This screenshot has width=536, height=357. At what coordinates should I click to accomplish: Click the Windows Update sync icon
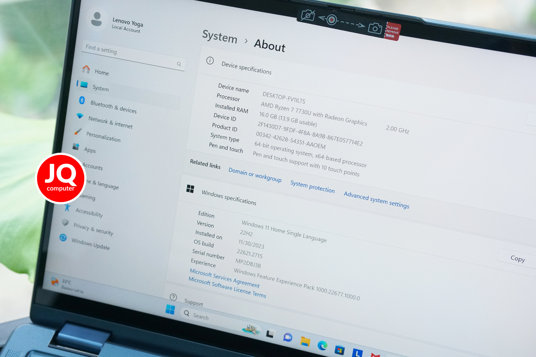[x=63, y=237]
